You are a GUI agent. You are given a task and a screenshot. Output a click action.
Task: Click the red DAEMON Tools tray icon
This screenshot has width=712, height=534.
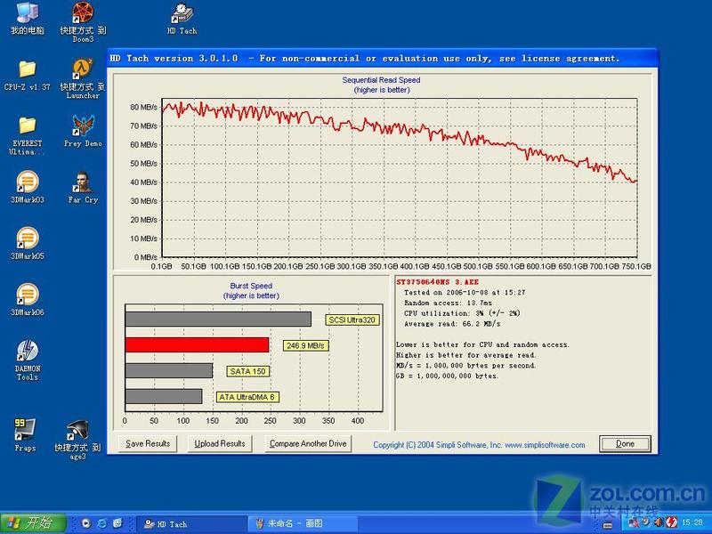click(672, 522)
